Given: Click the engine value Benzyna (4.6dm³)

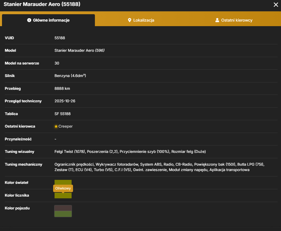Looking at the screenshot, I should [x=70, y=76].
